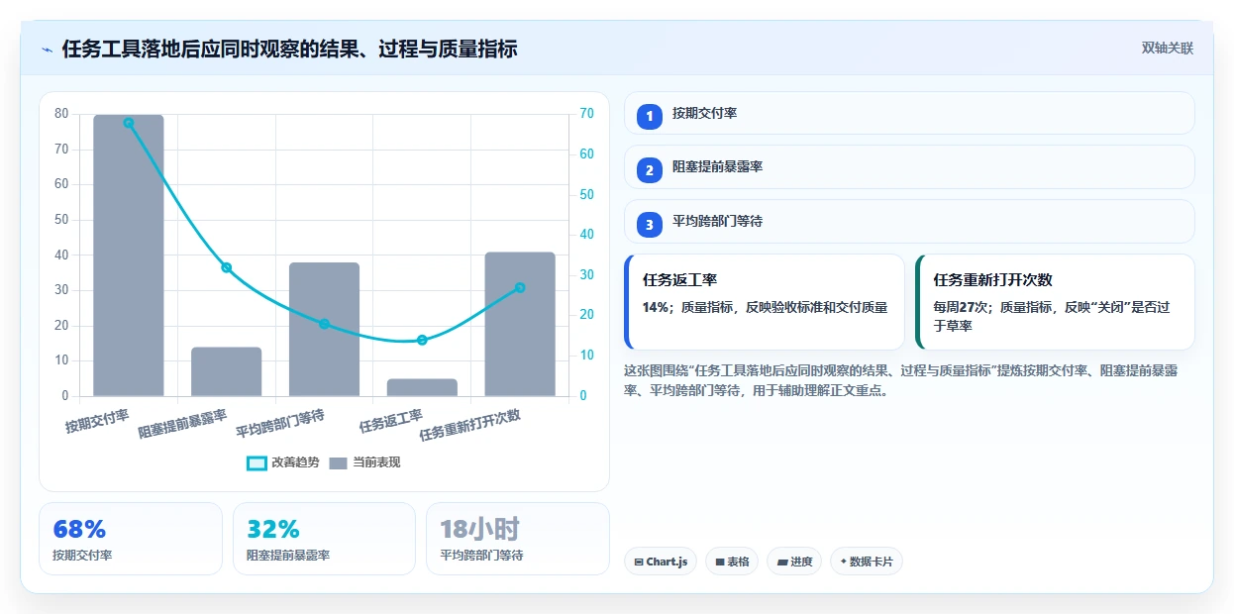Click the trend line point above 平均跨部门等待
This screenshot has height=614, width=1234.
point(324,324)
